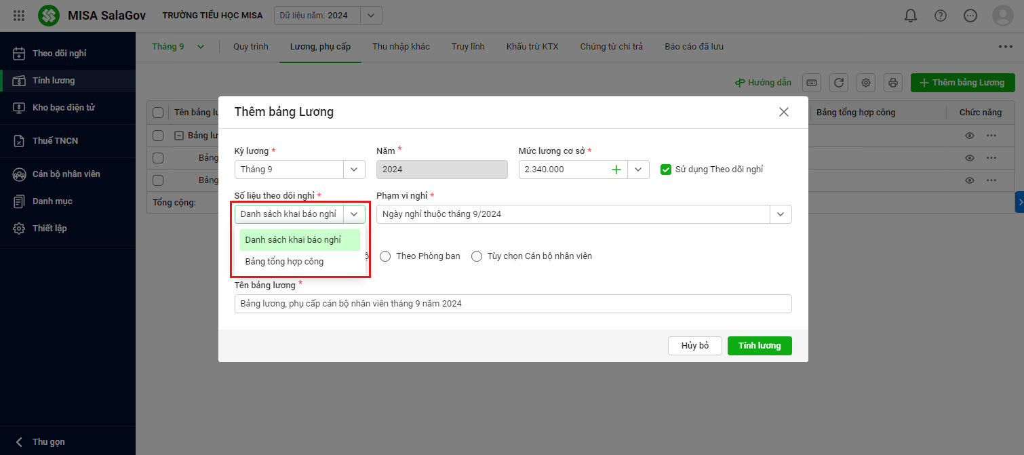This screenshot has width=1024, height=455.
Task: Open the first row three-dots menu
Action: click(x=991, y=136)
